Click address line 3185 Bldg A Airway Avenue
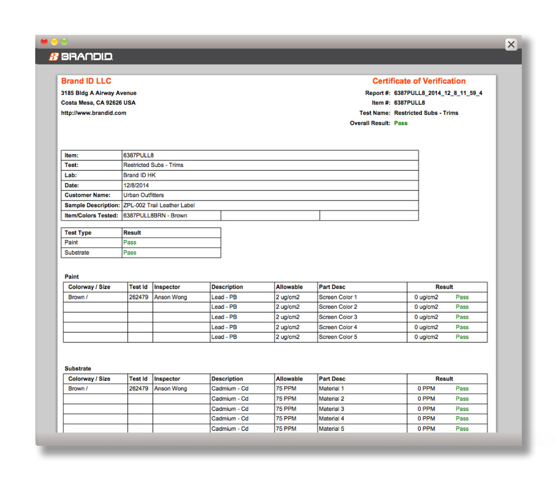The height and width of the screenshot is (480, 555). tap(98, 93)
